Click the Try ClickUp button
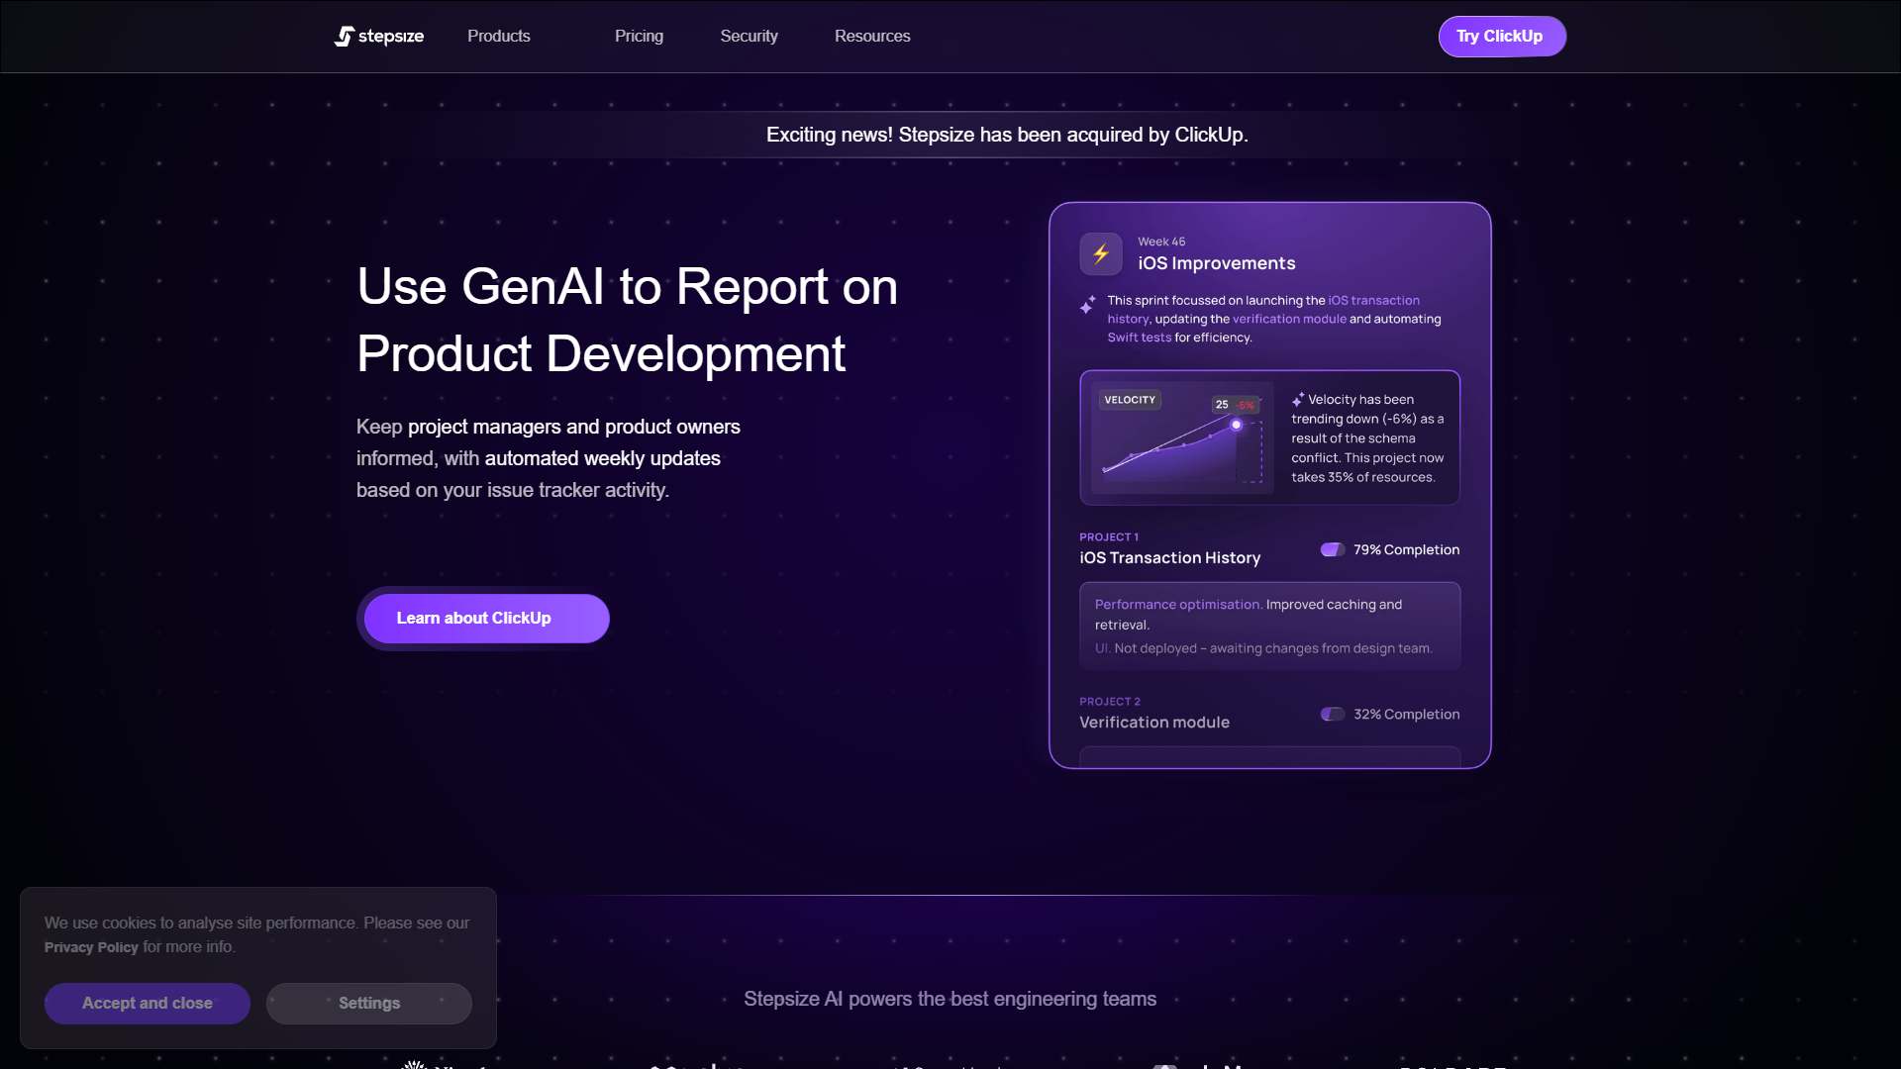 pos(1502,37)
